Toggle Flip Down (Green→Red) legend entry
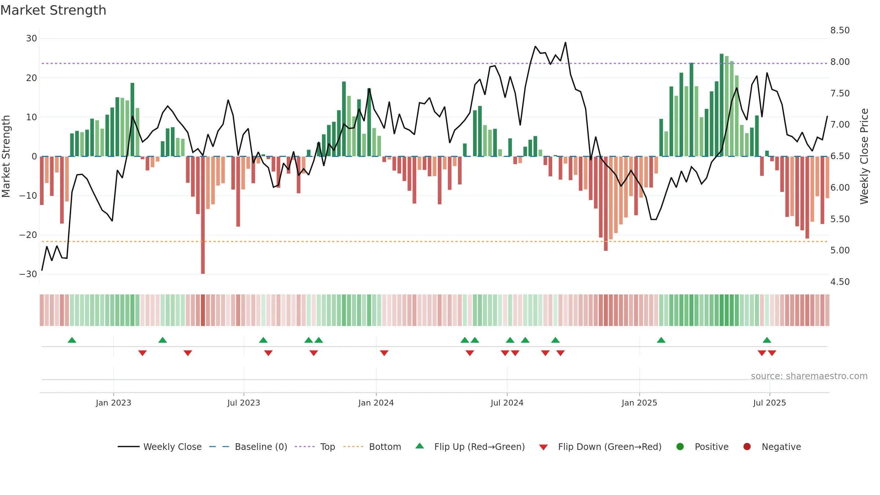This screenshot has width=880, height=495. [x=600, y=447]
